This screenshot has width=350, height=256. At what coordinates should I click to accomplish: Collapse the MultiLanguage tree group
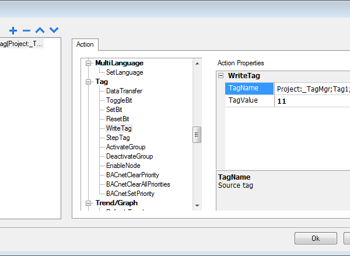click(x=89, y=63)
